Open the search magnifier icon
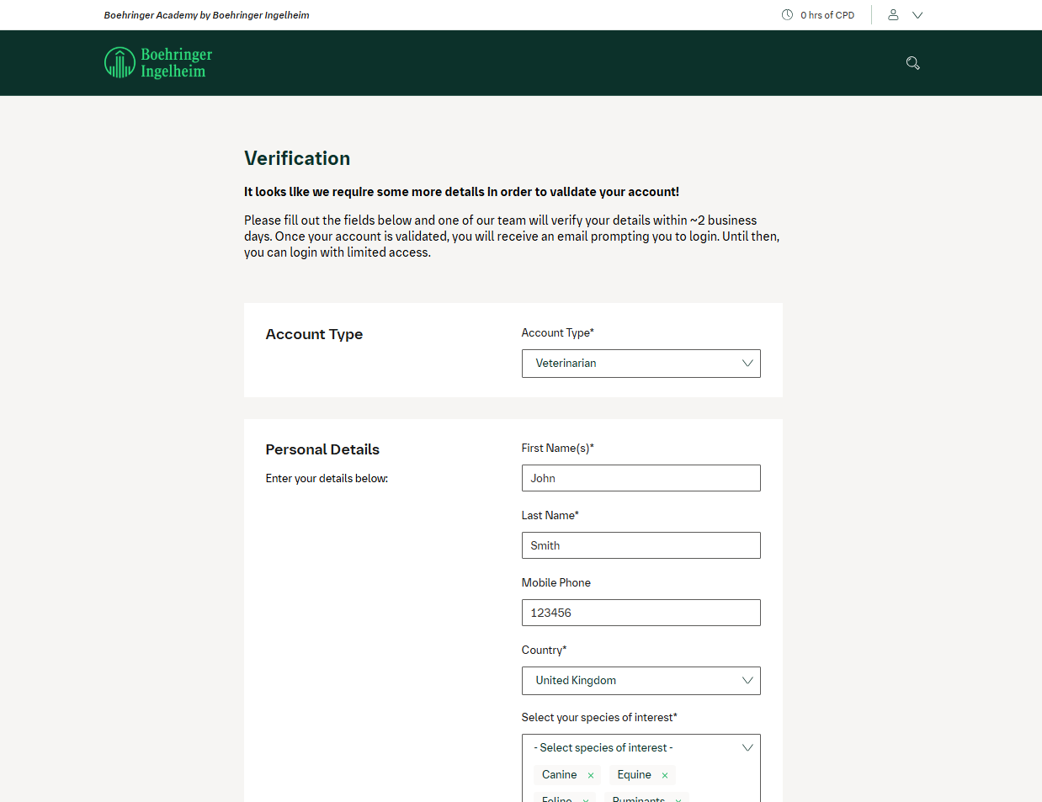The height and width of the screenshot is (802, 1042). click(x=912, y=63)
